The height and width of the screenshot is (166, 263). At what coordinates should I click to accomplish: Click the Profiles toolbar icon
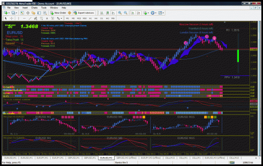(13, 13)
